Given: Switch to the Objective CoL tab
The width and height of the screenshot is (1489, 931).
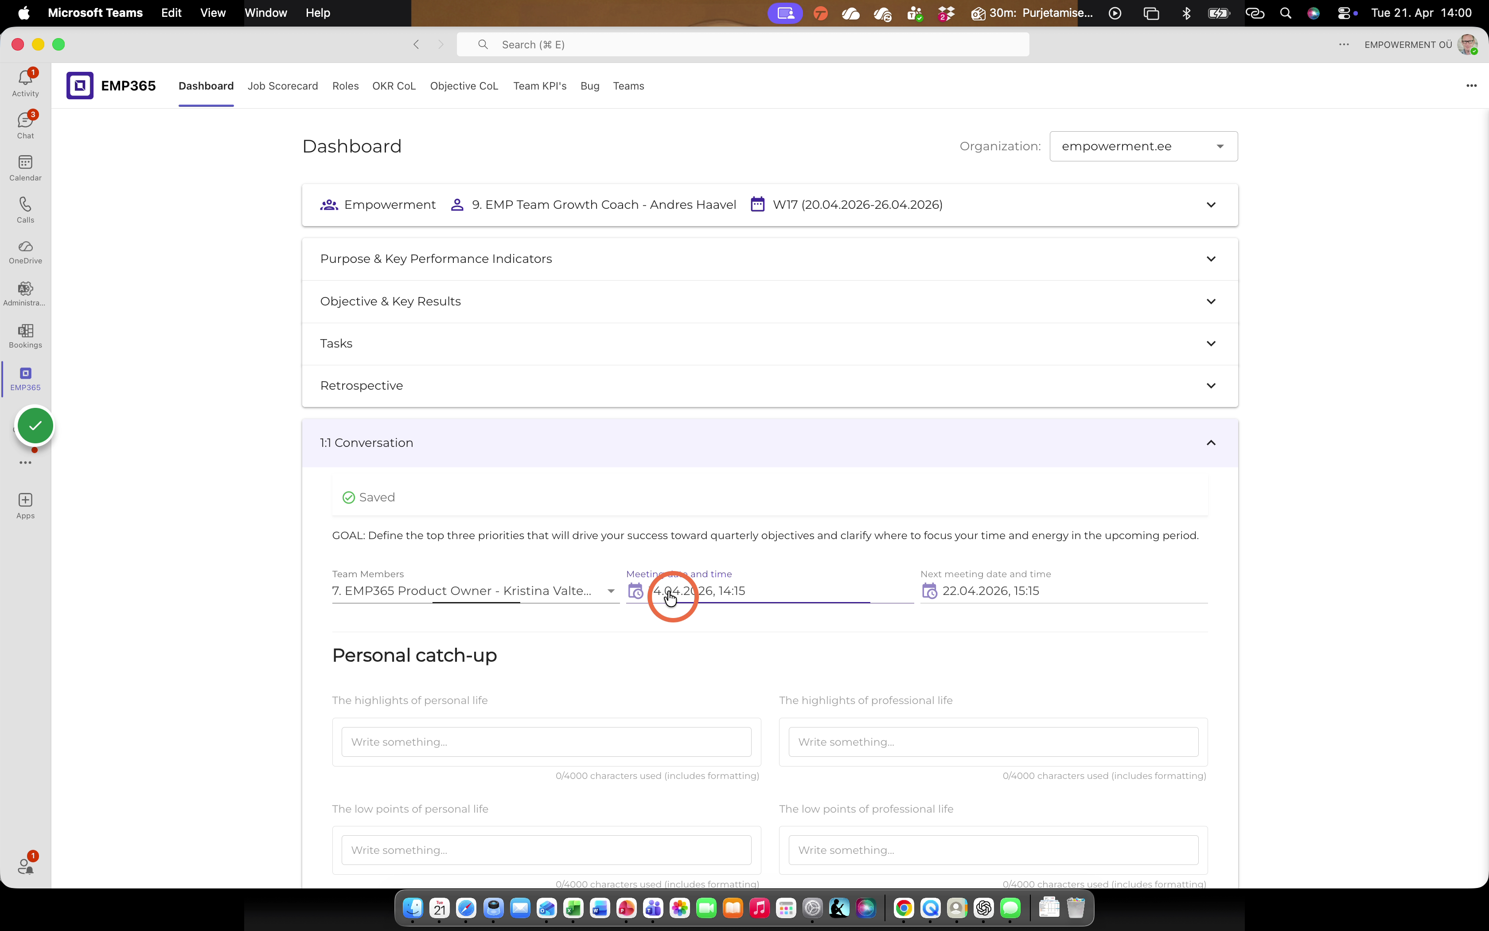Looking at the screenshot, I should coord(464,86).
